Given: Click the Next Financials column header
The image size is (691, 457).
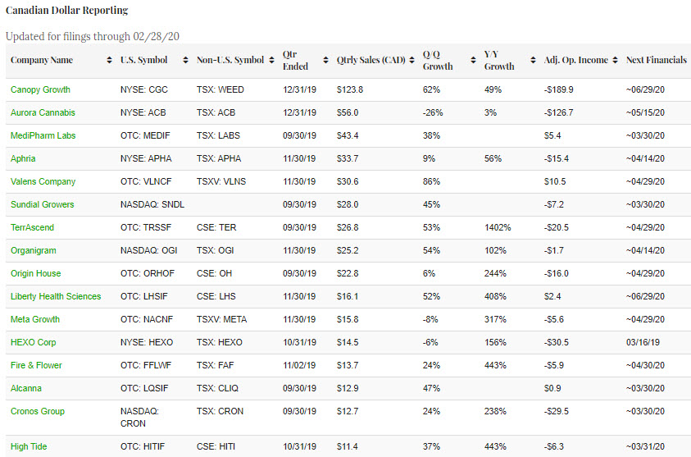Looking at the screenshot, I should (656, 61).
